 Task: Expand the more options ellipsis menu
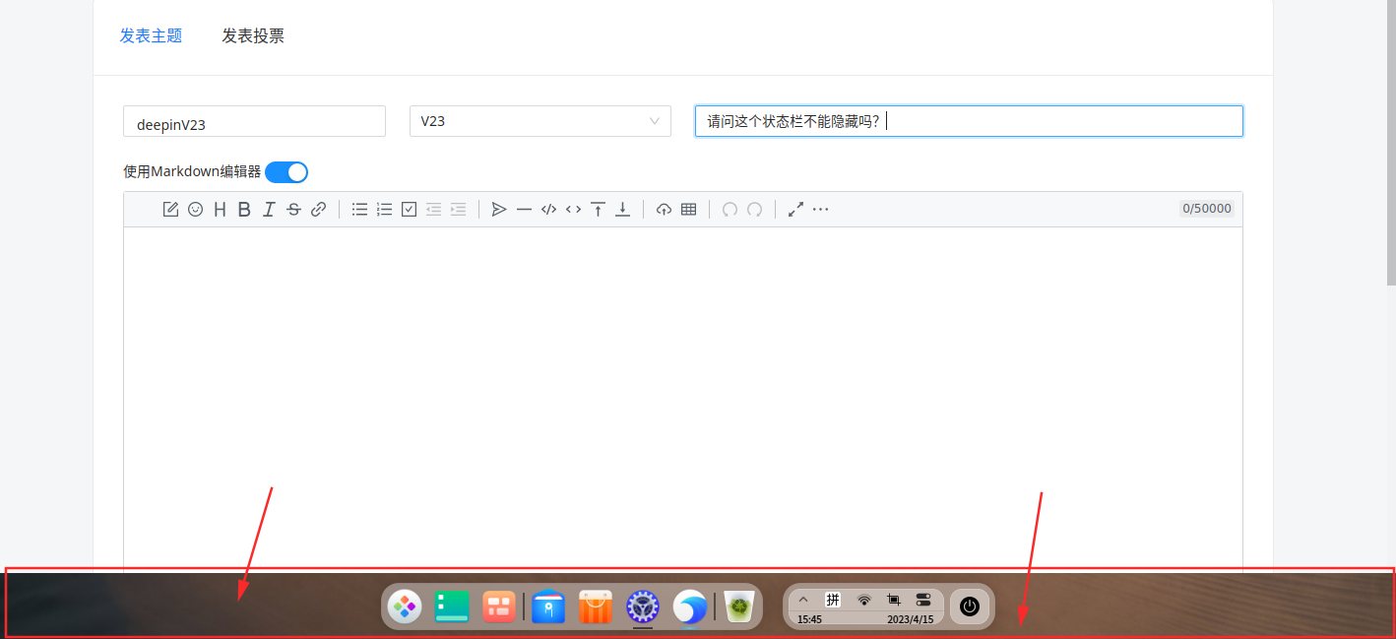coord(820,209)
